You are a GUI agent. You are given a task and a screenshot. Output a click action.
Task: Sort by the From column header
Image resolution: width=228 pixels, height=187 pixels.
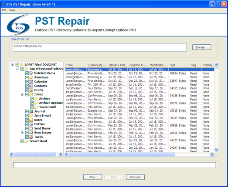point(75,65)
